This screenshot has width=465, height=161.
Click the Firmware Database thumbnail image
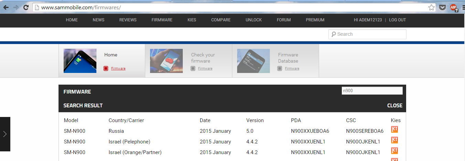[254, 61]
